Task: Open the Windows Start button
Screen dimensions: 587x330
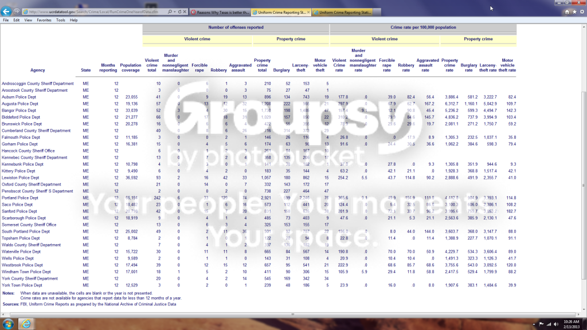Action: (8, 324)
